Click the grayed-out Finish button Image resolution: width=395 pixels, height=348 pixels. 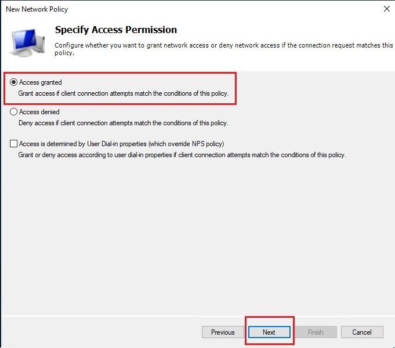tap(316, 332)
